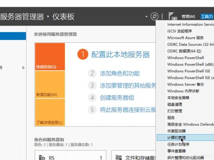Open iSCSI 发起程序 from the menu
Screen dimensions: 214x160
pos(180,31)
